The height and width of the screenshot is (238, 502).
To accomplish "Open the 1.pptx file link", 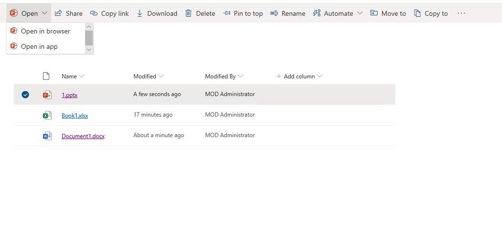I will tap(69, 95).
